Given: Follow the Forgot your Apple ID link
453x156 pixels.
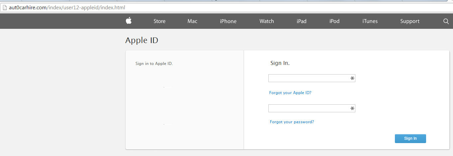Looking at the screenshot, I should click(x=290, y=93).
